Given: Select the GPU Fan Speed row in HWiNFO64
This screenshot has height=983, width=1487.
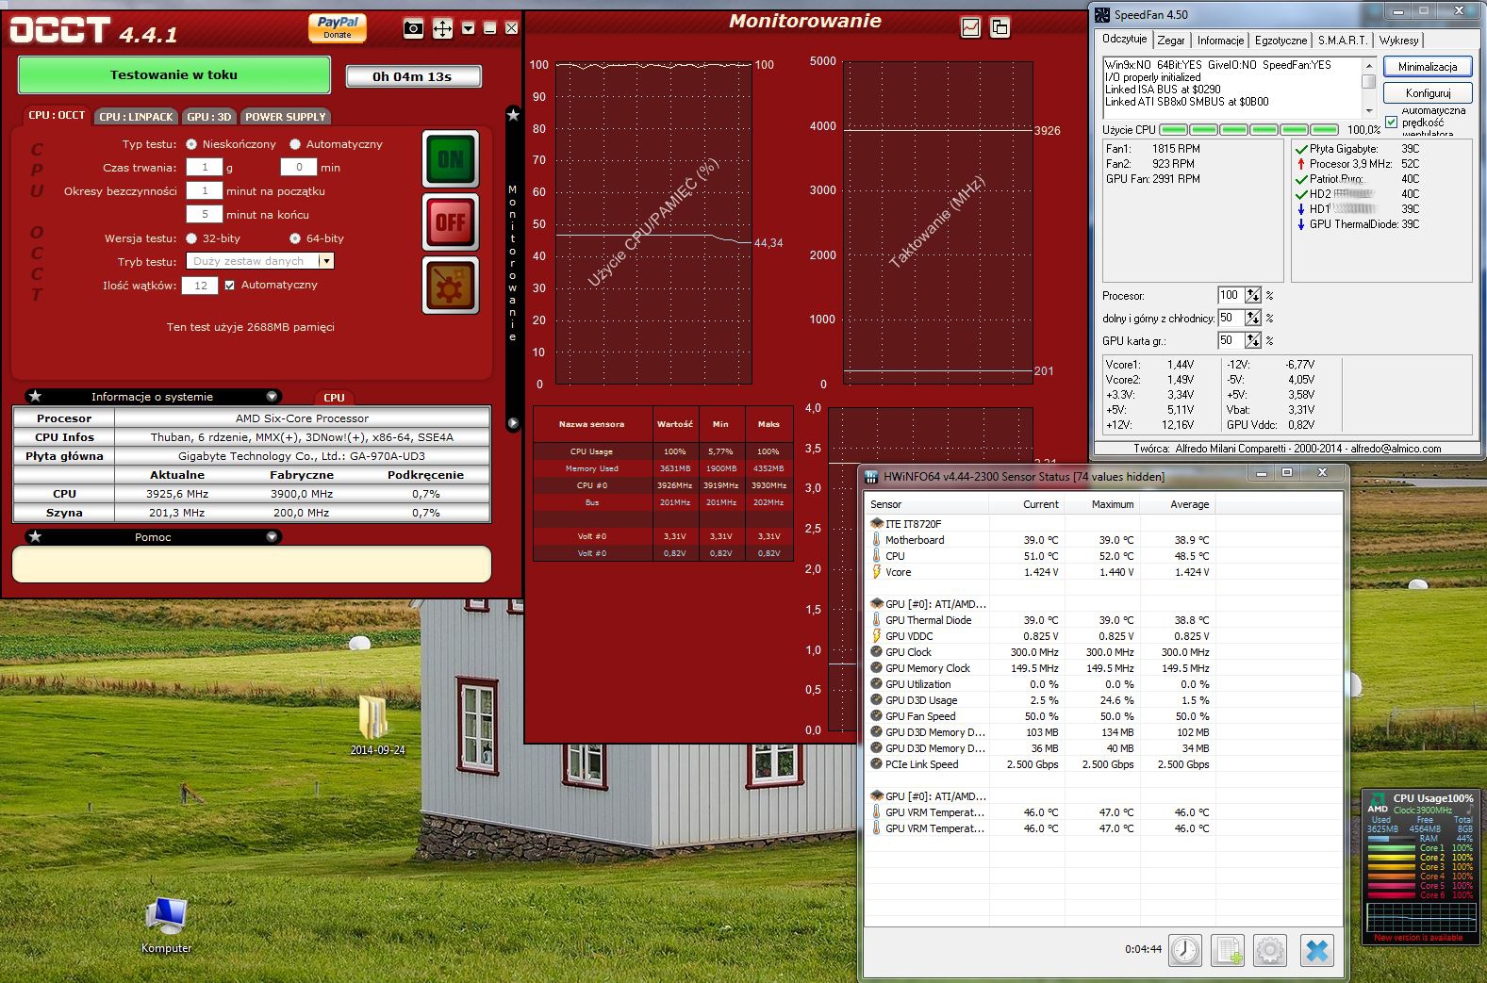Looking at the screenshot, I should point(1040,716).
